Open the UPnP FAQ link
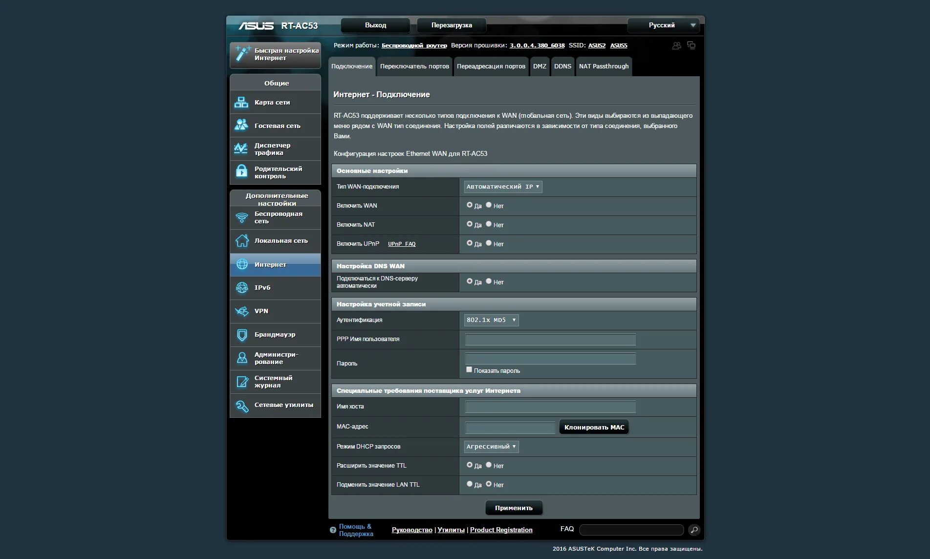930x559 pixels. pos(402,244)
